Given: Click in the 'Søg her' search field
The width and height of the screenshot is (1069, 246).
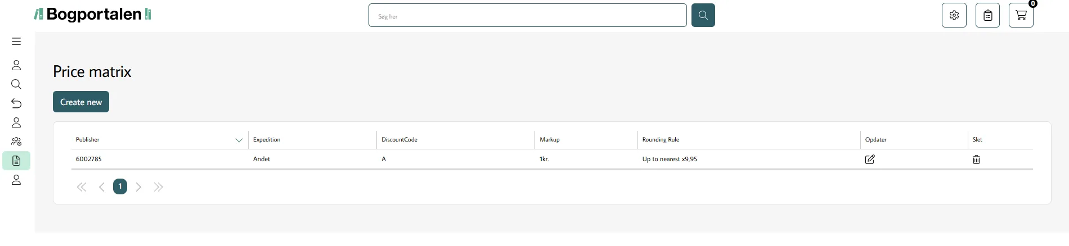Looking at the screenshot, I should 527,16.
